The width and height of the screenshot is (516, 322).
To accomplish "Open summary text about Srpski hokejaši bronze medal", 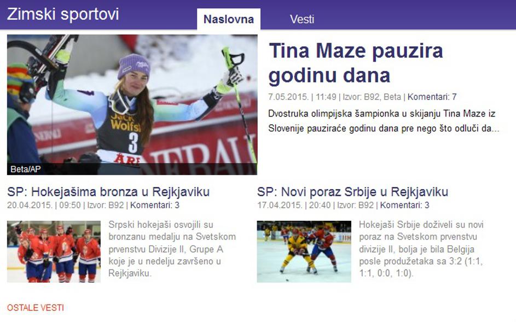I will click(x=172, y=249).
